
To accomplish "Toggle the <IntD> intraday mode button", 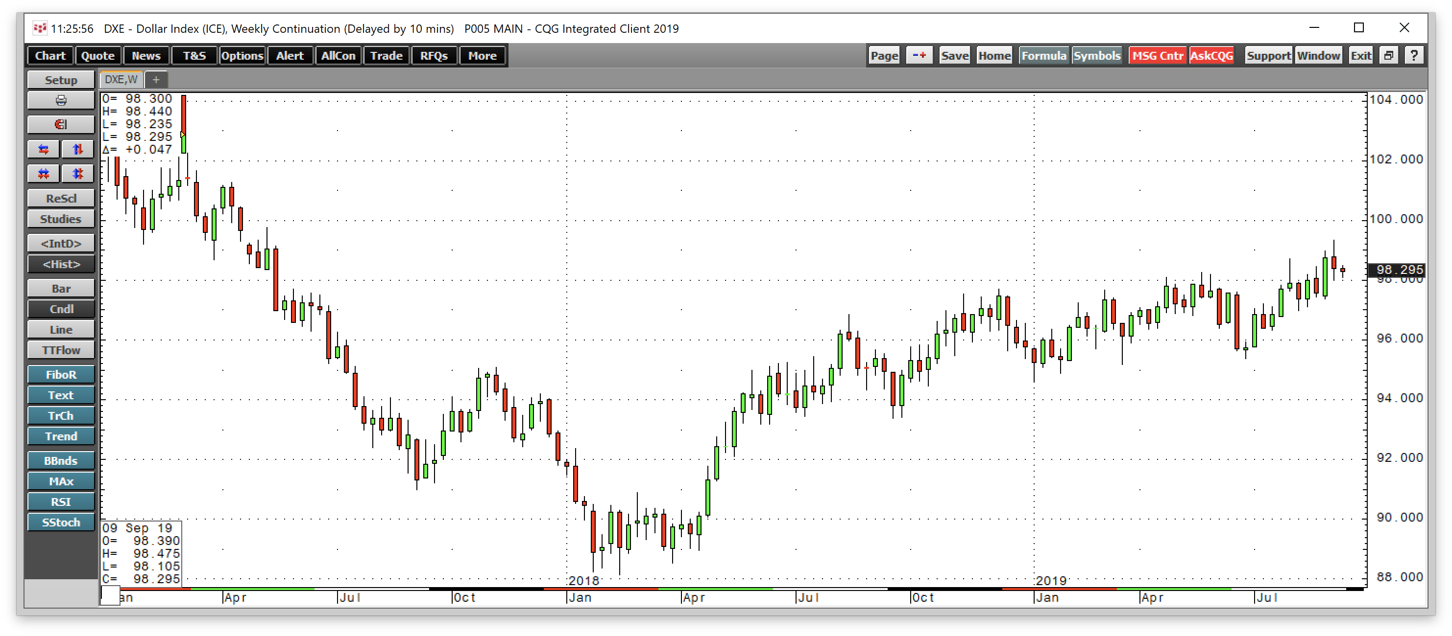I will 61,244.
